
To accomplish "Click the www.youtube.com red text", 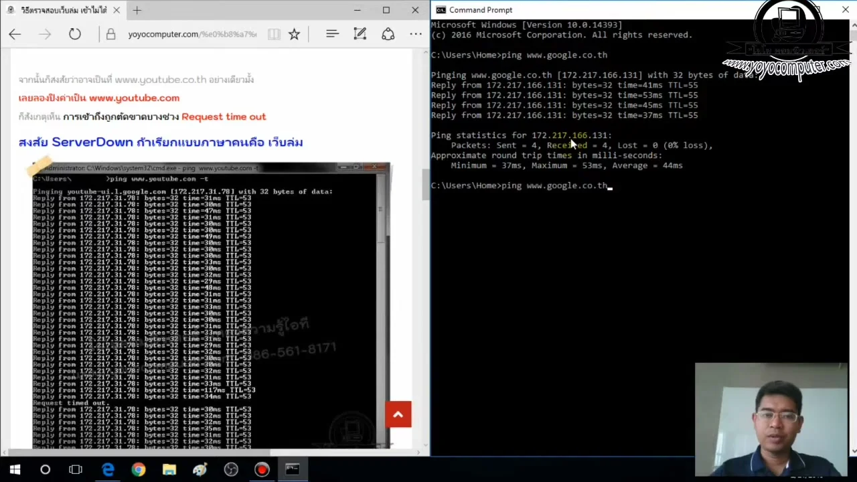I will click(x=134, y=98).
